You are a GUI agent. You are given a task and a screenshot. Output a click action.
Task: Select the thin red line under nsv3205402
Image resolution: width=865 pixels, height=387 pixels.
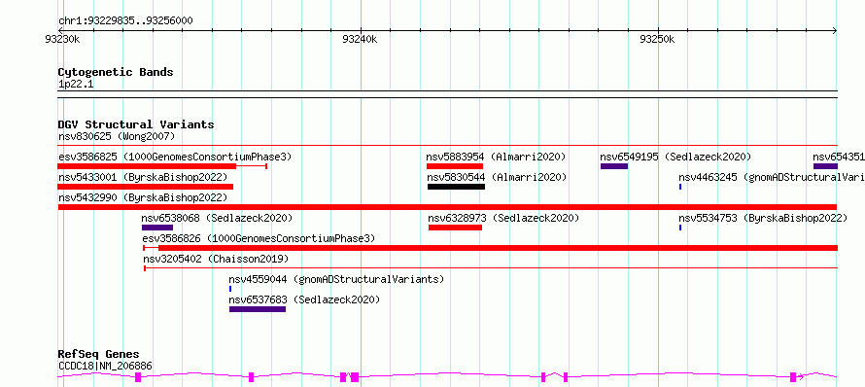pyautogui.click(x=491, y=268)
